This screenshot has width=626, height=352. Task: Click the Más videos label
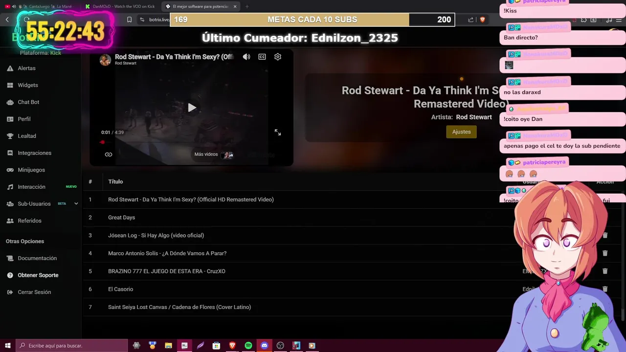coord(206,154)
